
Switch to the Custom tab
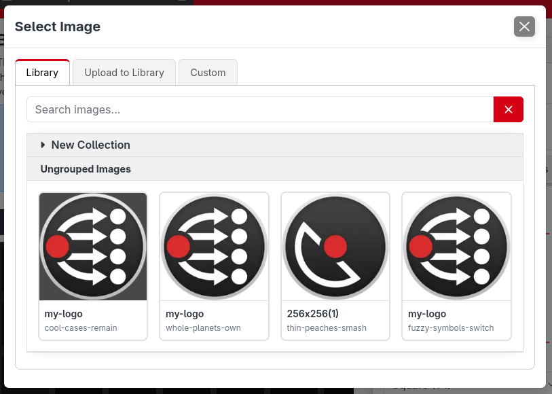[208, 73]
